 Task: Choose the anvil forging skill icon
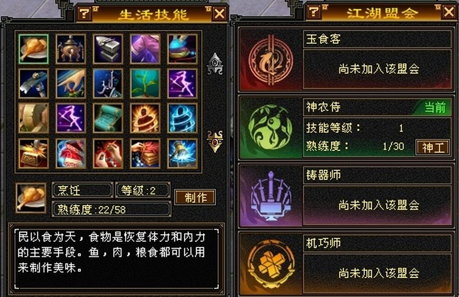pyautogui.click(x=108, y=49)
